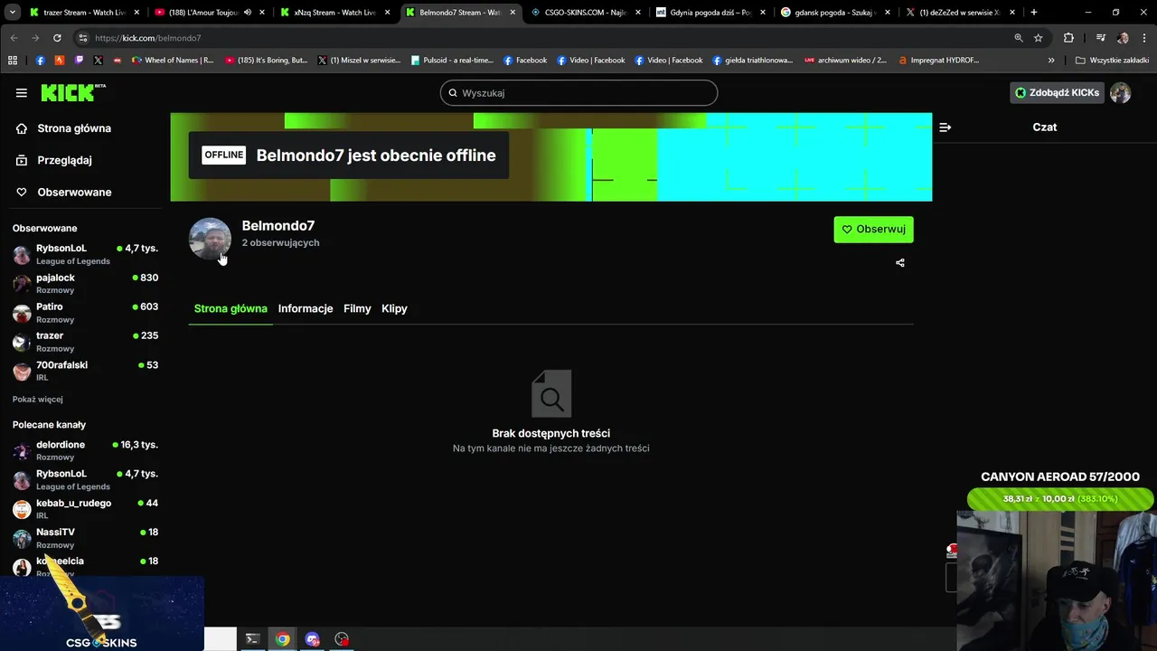
Task: Click the green KICK logo
Action: pos(72,92)
